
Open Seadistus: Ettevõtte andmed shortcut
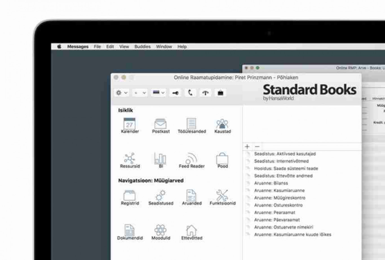(x=283, y=176)
